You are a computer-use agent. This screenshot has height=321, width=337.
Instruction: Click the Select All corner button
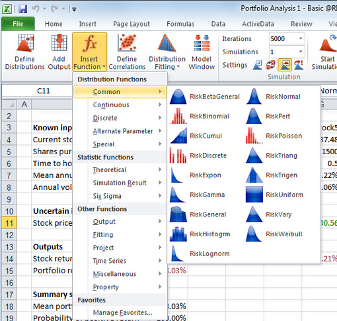point(9,104)
